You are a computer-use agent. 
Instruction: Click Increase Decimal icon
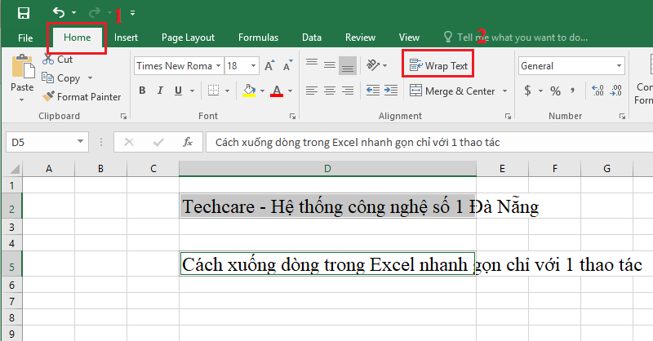tap(597, 91)
